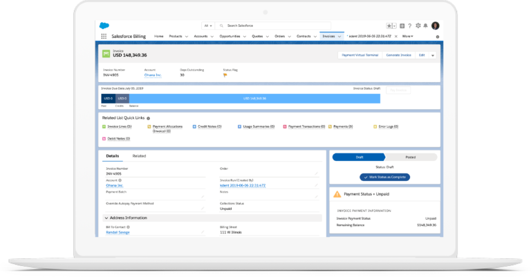Click the green Invoice record icon

click(x=106, y=53)
